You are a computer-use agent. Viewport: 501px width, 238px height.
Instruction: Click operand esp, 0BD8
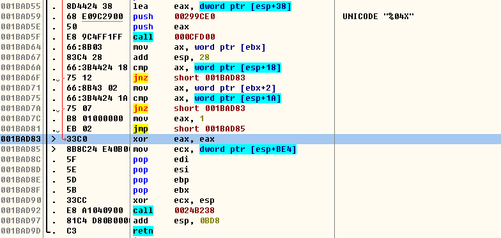[x=197, y=221]
